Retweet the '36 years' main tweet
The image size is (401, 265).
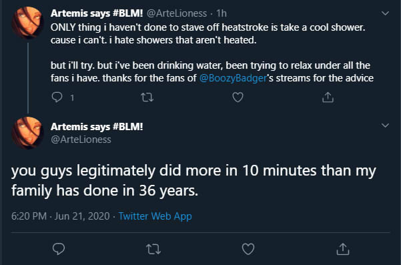pos(153,249)
